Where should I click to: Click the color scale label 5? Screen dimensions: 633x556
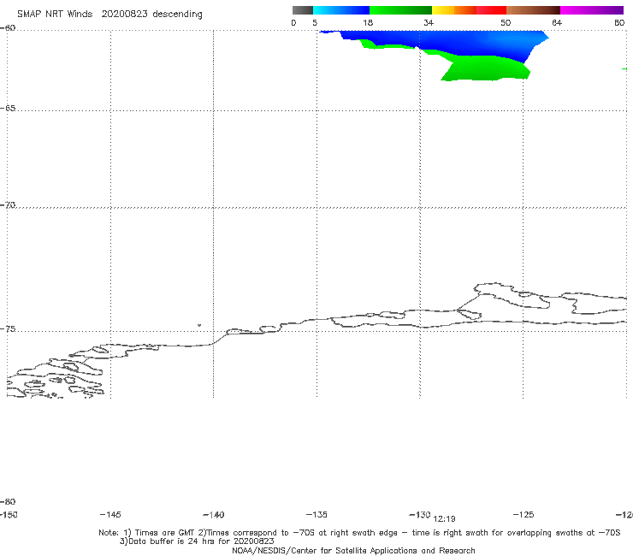tap(315, 22)
